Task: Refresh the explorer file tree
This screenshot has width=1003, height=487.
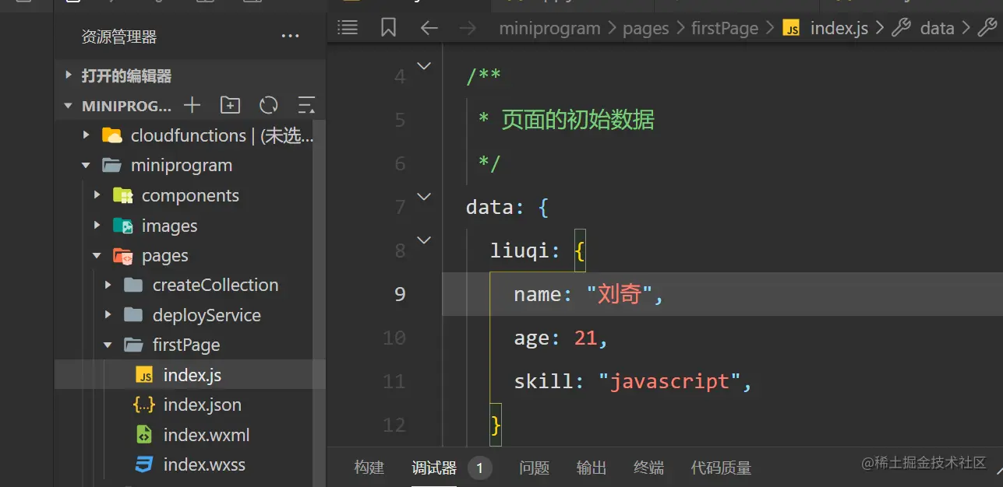Action: click(x=269, y=106)
